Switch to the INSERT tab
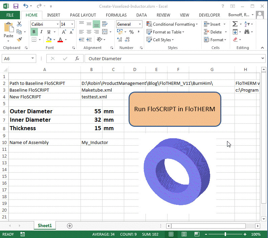268x238 pixels. pyautogui.click(x=53, y=15)
